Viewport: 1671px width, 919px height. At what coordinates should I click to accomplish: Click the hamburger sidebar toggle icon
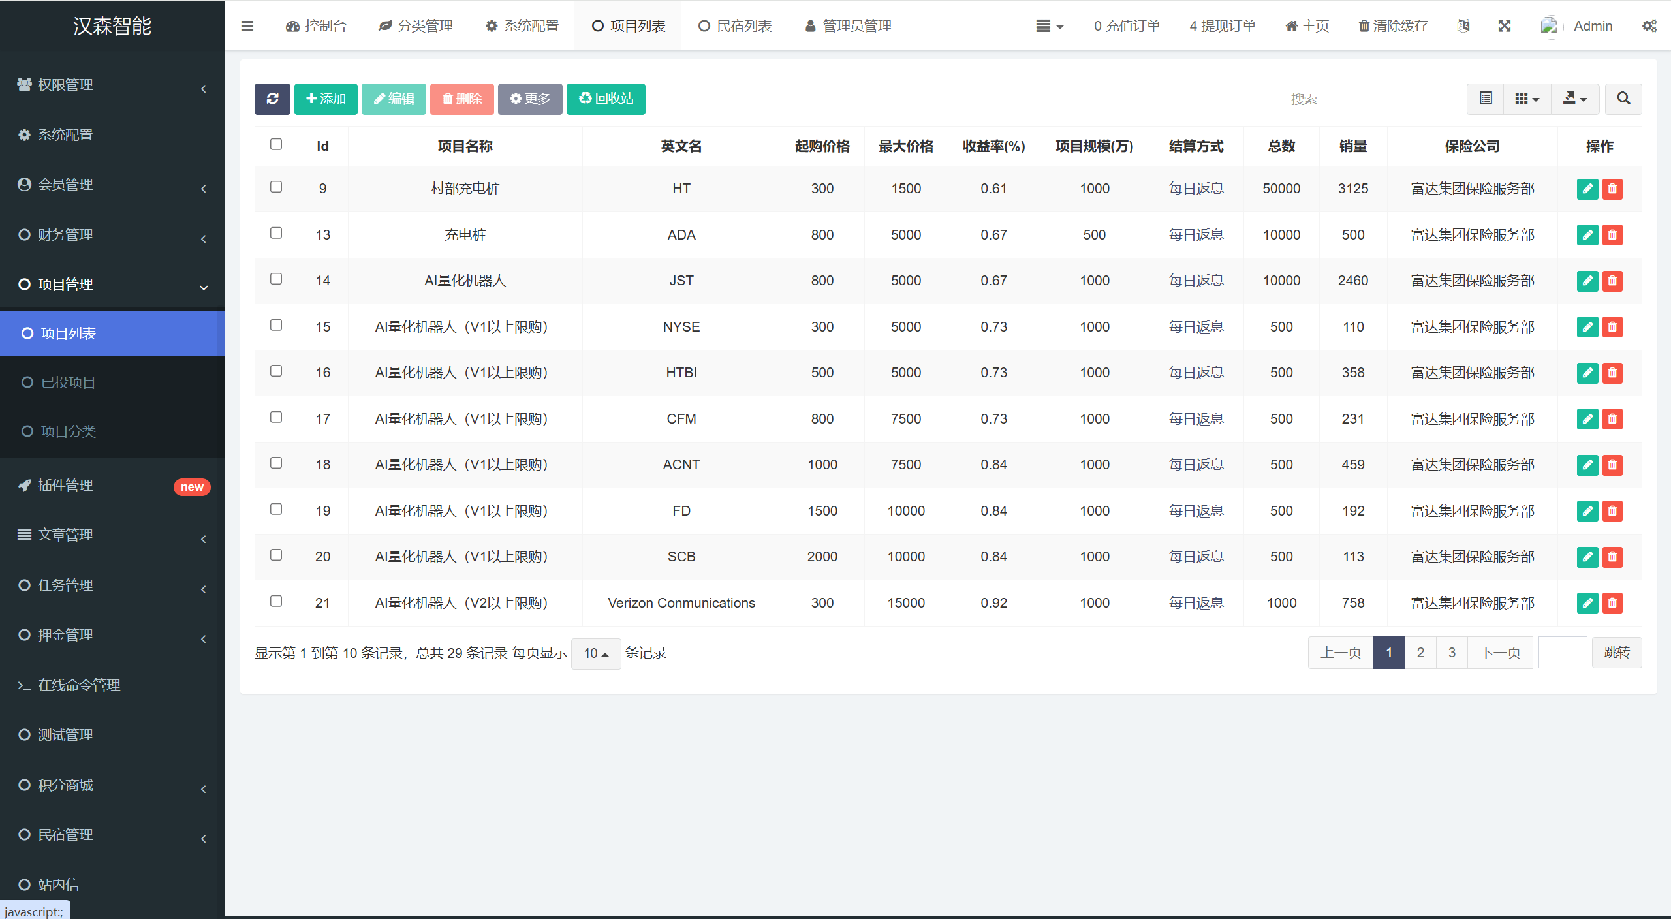(x=247, y=26)
